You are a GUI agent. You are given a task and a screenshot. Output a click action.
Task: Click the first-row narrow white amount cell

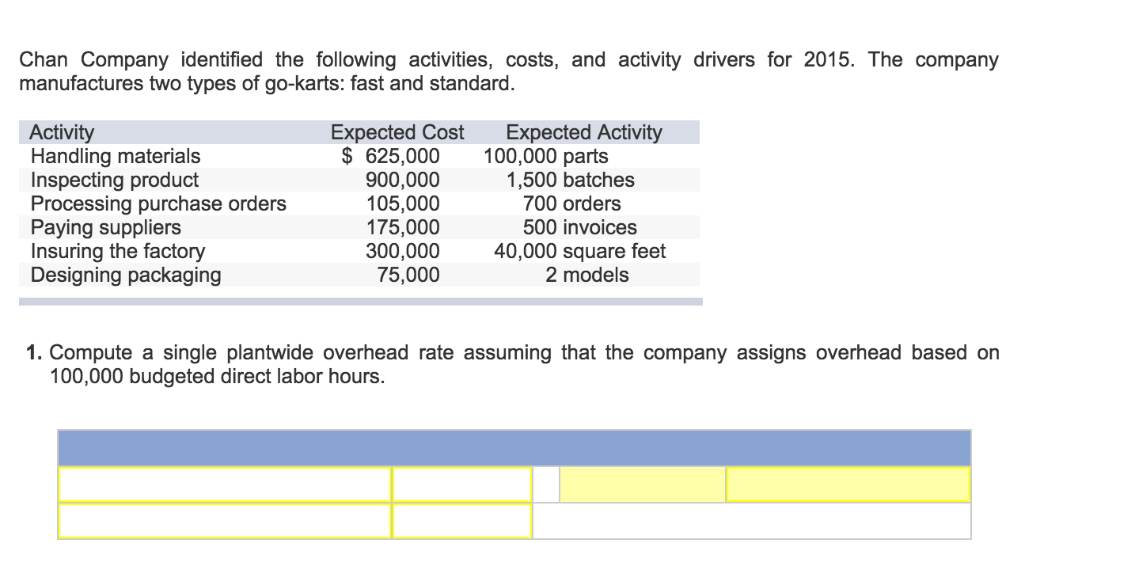click(x=462, y=484)
